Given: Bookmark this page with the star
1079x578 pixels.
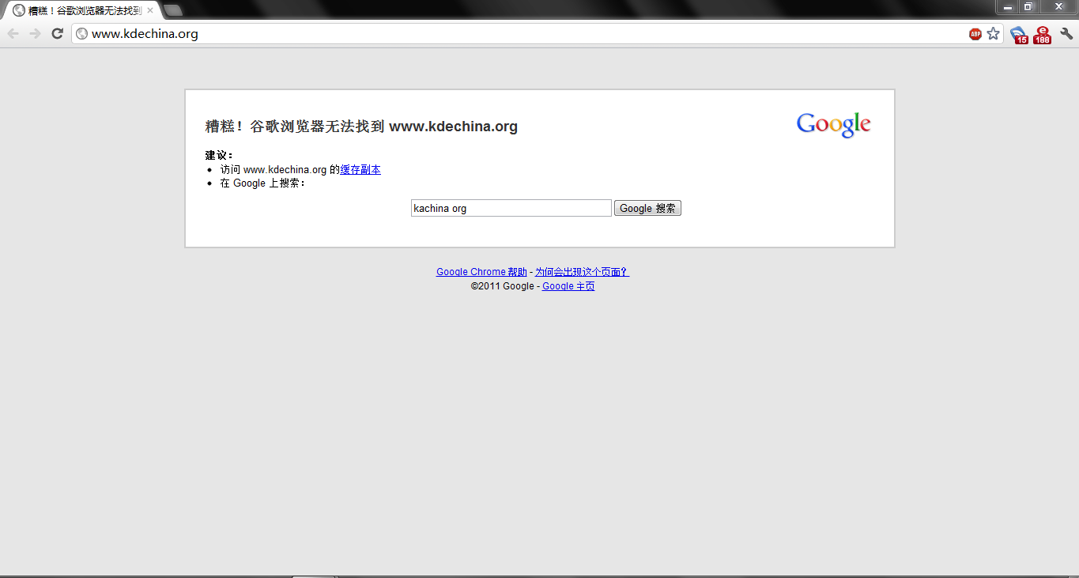Looking at the screenshot, I should 994,34.
